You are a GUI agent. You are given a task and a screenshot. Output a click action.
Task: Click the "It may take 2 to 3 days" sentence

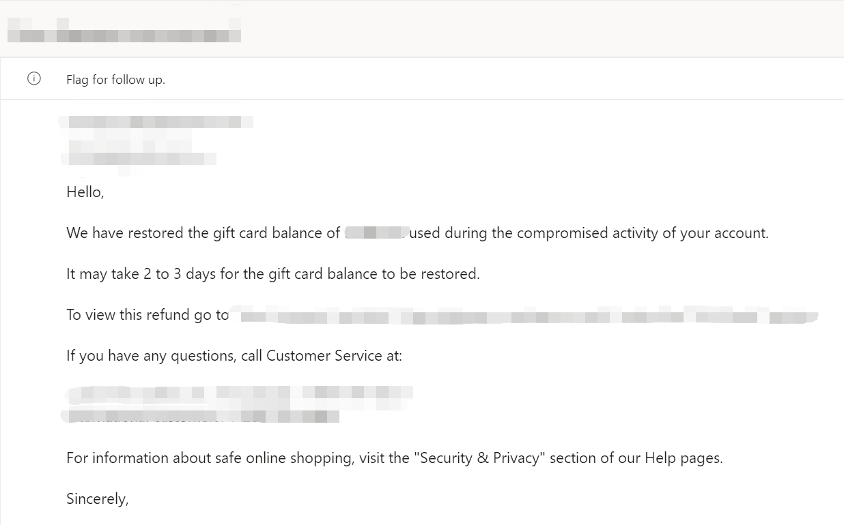[x=273, y=274]
